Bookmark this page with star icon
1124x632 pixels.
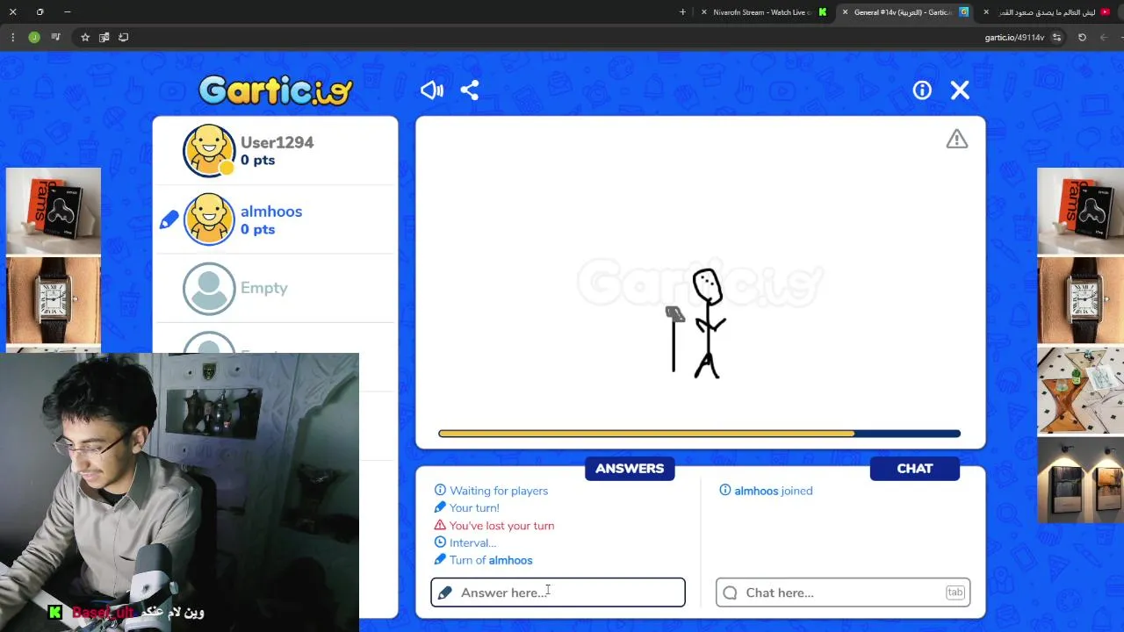[85, 38]
